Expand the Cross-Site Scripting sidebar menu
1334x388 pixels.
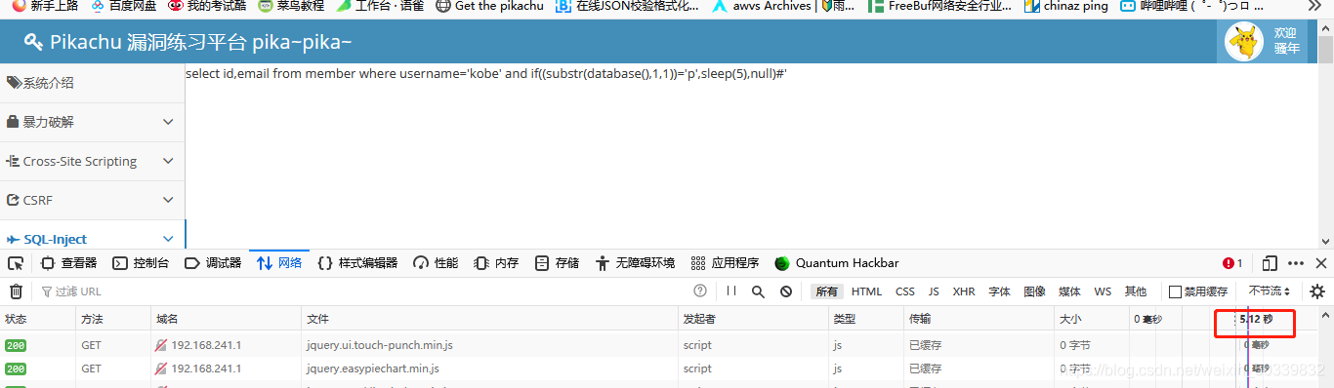point(92,161)
